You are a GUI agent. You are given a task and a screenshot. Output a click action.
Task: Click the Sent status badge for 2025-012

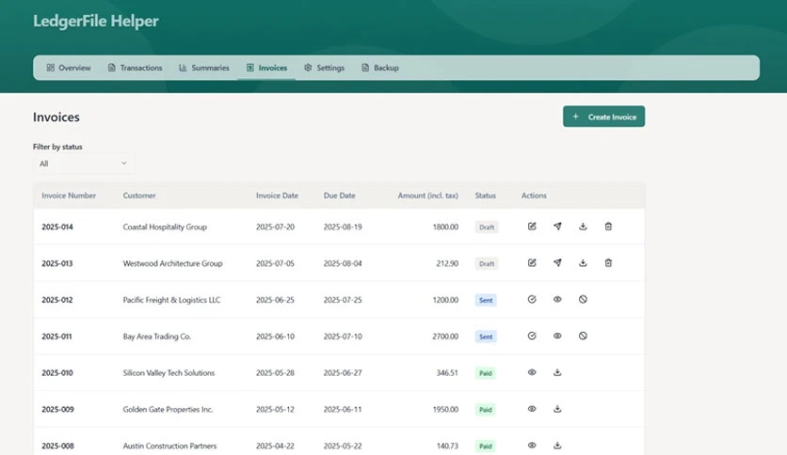486,300
